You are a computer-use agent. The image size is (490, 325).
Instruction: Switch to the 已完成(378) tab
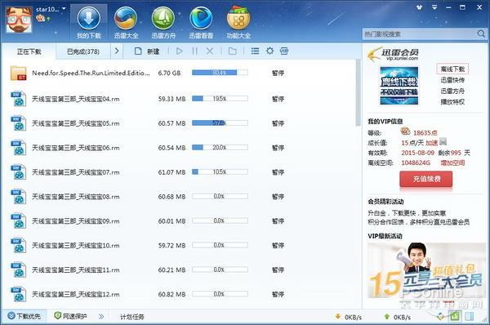point(83,51)
